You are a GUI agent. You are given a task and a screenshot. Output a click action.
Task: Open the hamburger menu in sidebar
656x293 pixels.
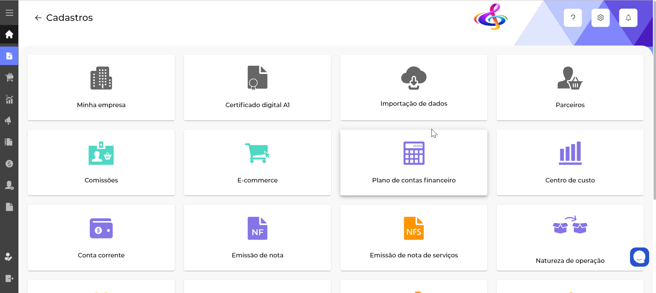9,13
